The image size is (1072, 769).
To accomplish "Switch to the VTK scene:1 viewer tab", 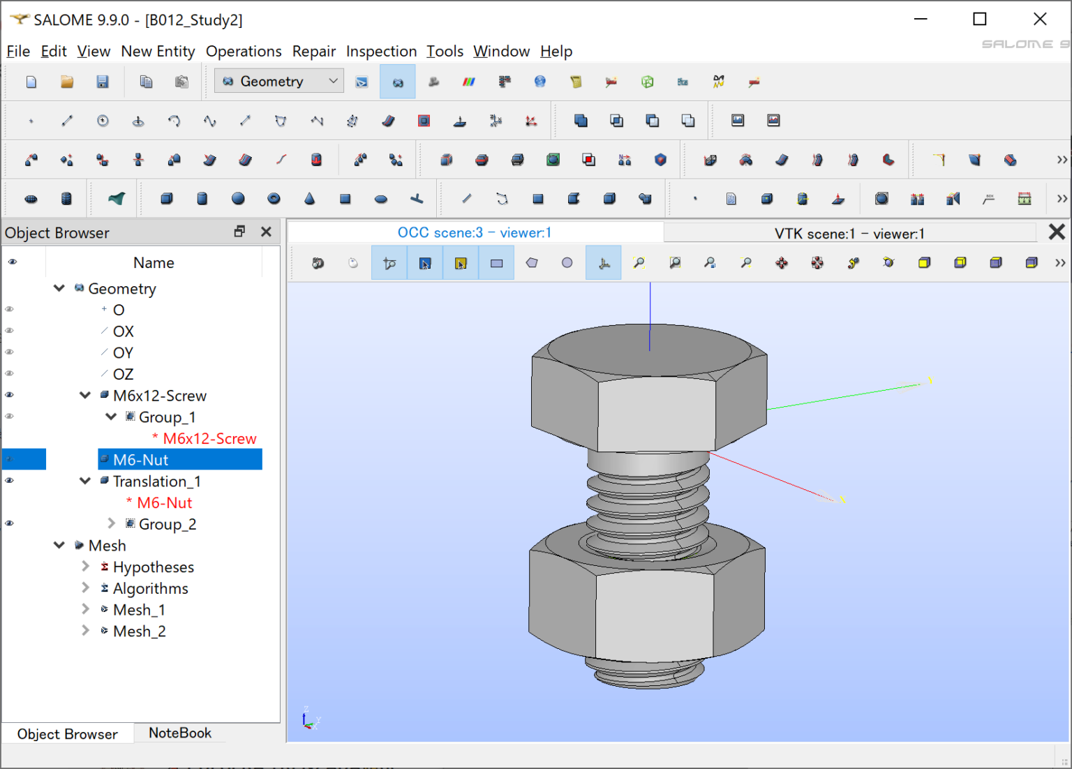I will (849, 234).
